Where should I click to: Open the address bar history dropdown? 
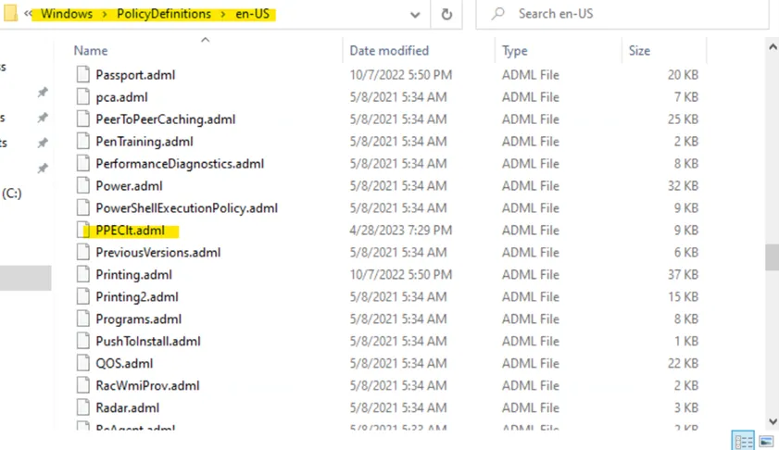click(x=415, y=15)
